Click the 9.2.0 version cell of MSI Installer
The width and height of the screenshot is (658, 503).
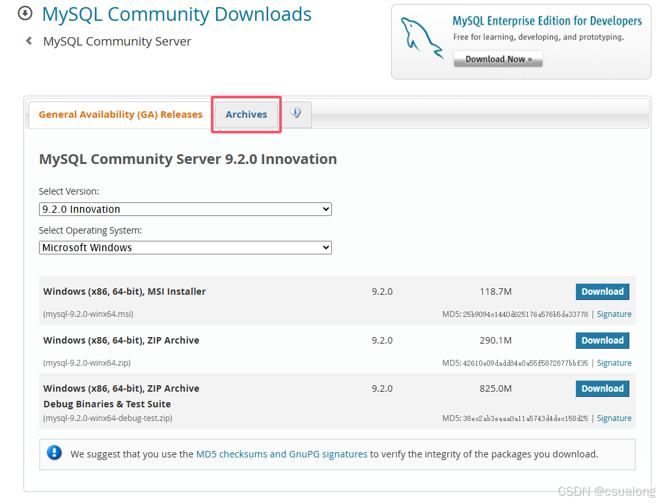tap(382, 292)
